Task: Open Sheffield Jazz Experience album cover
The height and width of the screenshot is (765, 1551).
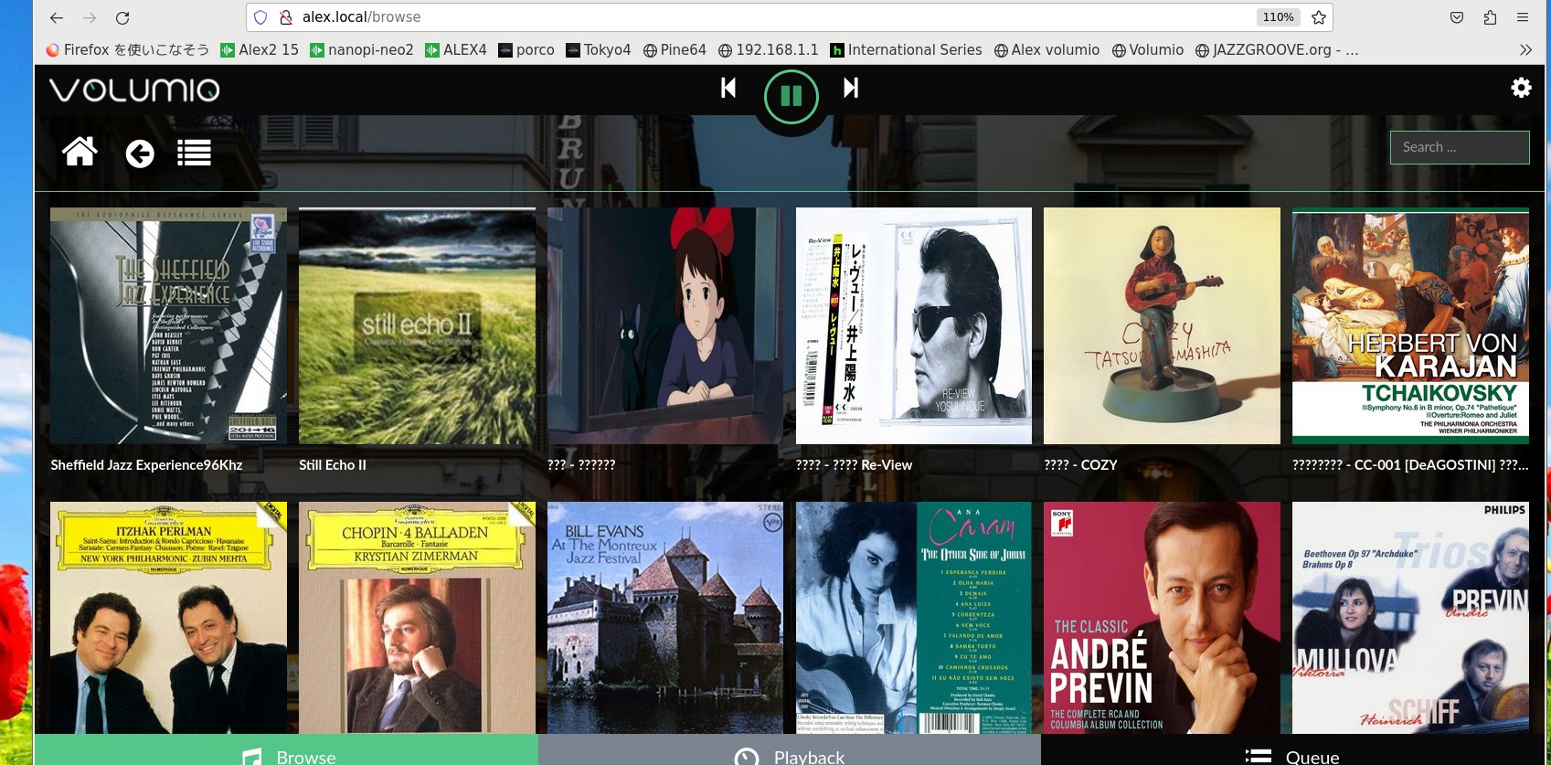Action: point(168,325)
